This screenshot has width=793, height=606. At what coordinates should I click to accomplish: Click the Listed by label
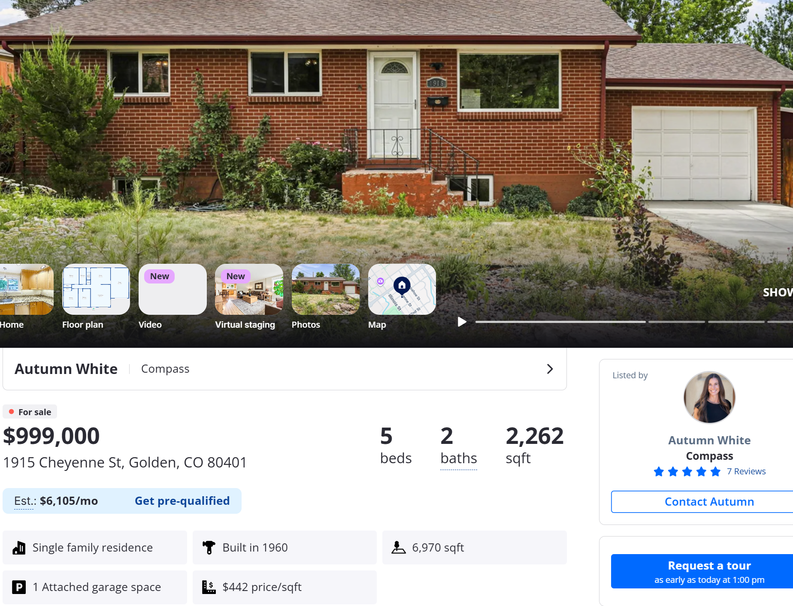630,375
